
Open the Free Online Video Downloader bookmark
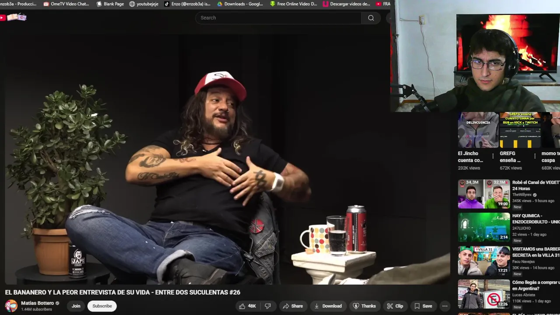pyautogui.click(x=294, y=4)
